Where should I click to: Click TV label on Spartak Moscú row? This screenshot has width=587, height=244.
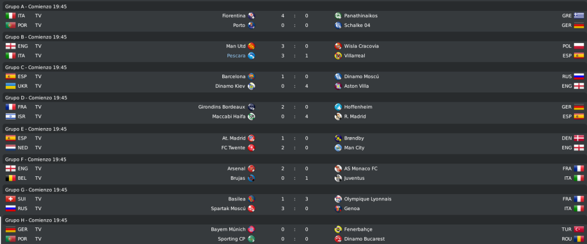38,208
